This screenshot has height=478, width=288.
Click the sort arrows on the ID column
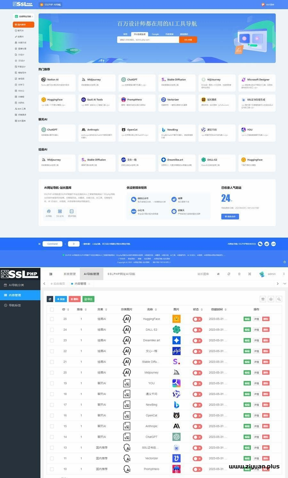[68, 310]
